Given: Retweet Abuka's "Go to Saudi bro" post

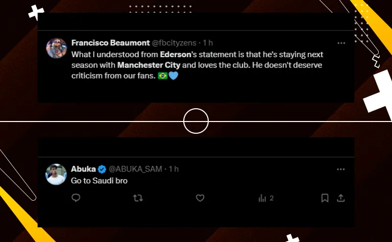Looking at the screenshot, I should coord(138,198).
